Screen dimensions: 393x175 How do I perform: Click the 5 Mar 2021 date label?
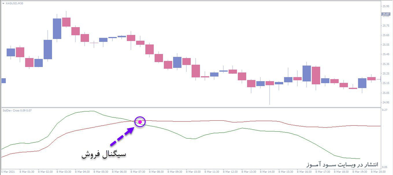[x=8, y=172]
